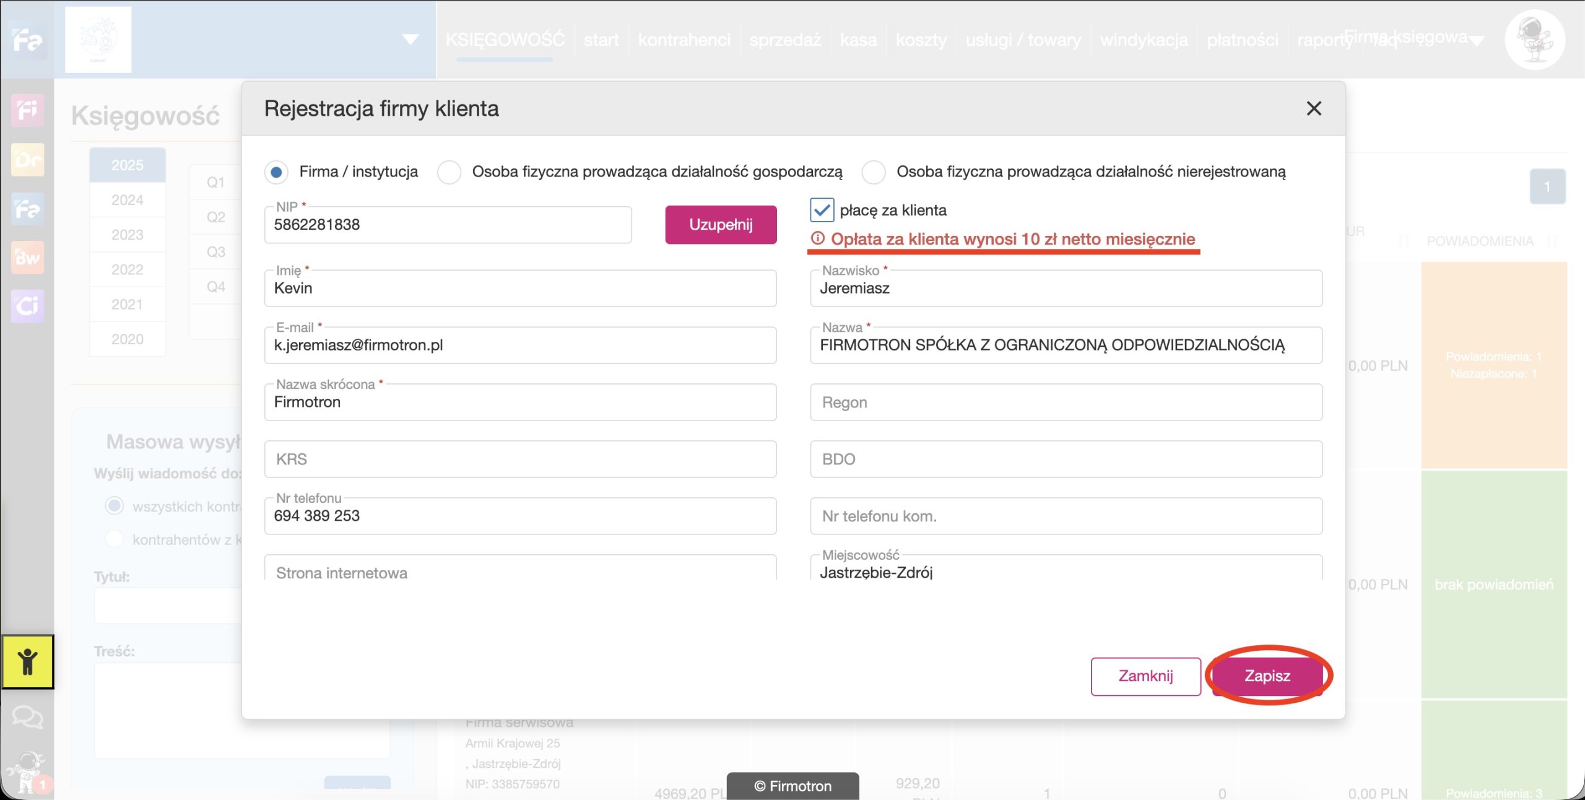Select "Osoba fizyczna prowadząca działalność gospodarczą" radio
1585x800 pixels.
point(449,172)
